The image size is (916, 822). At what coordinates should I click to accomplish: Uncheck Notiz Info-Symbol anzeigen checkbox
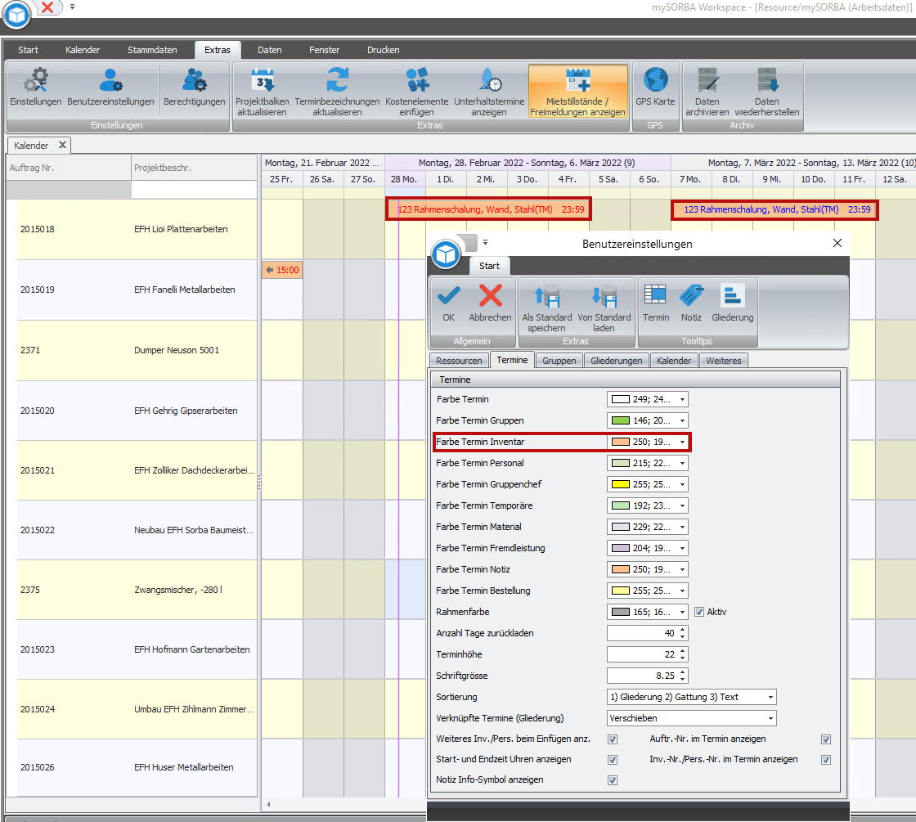(613, 780)
